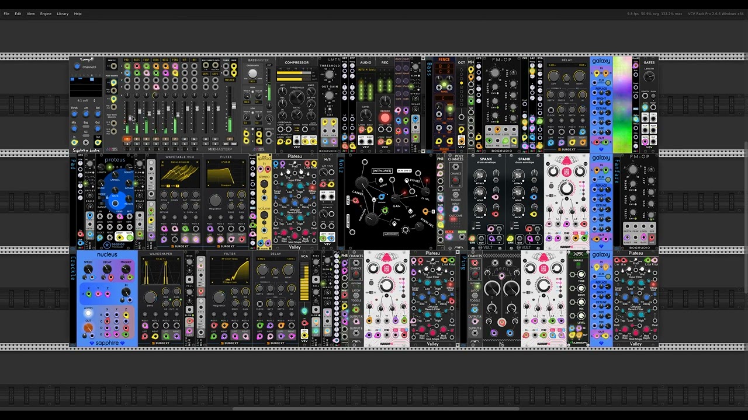Image resolution: width=748 pixels, height=420 pixels.
Task: Click the first Spank attack knob
Action: click(x=479, y=175)
